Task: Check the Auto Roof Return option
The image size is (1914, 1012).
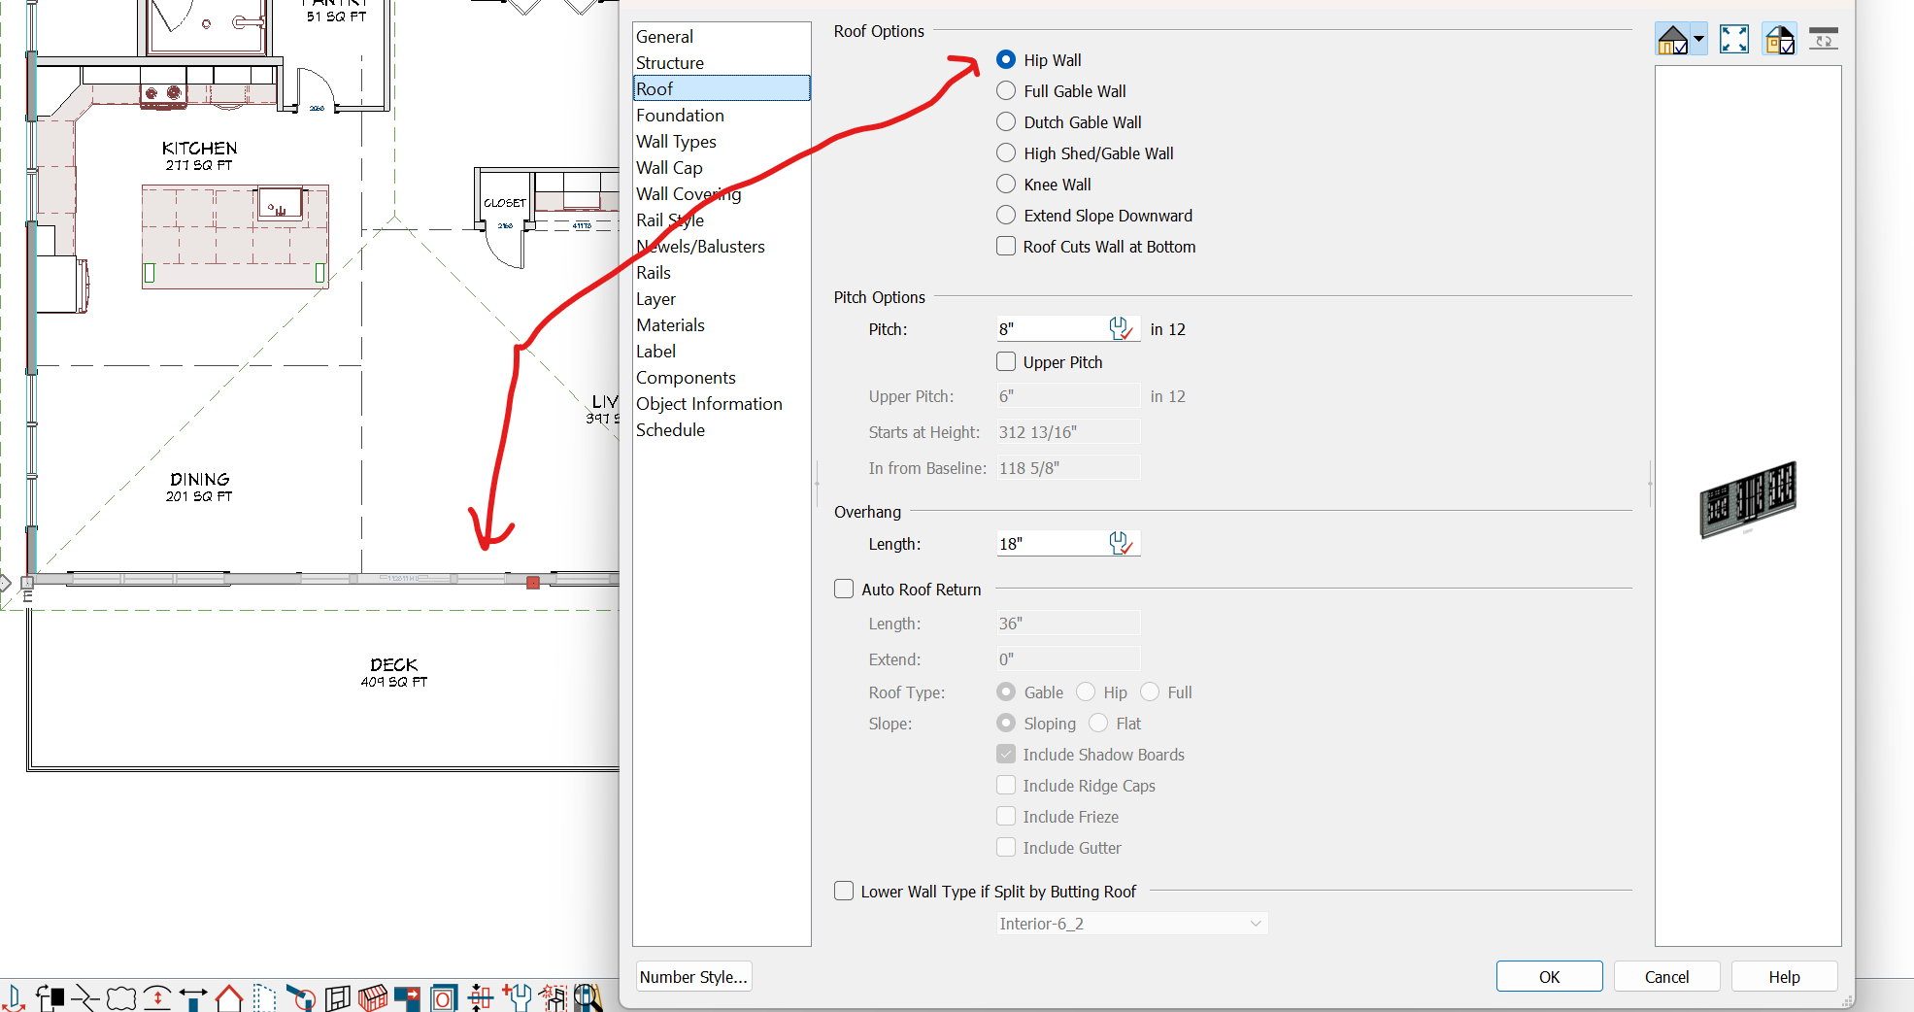Action: [x=844, y=590]
